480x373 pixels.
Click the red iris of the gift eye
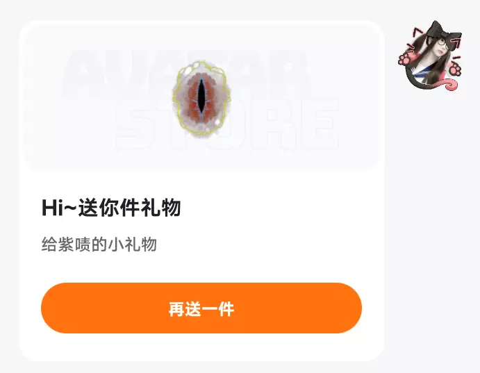point(193,97)
